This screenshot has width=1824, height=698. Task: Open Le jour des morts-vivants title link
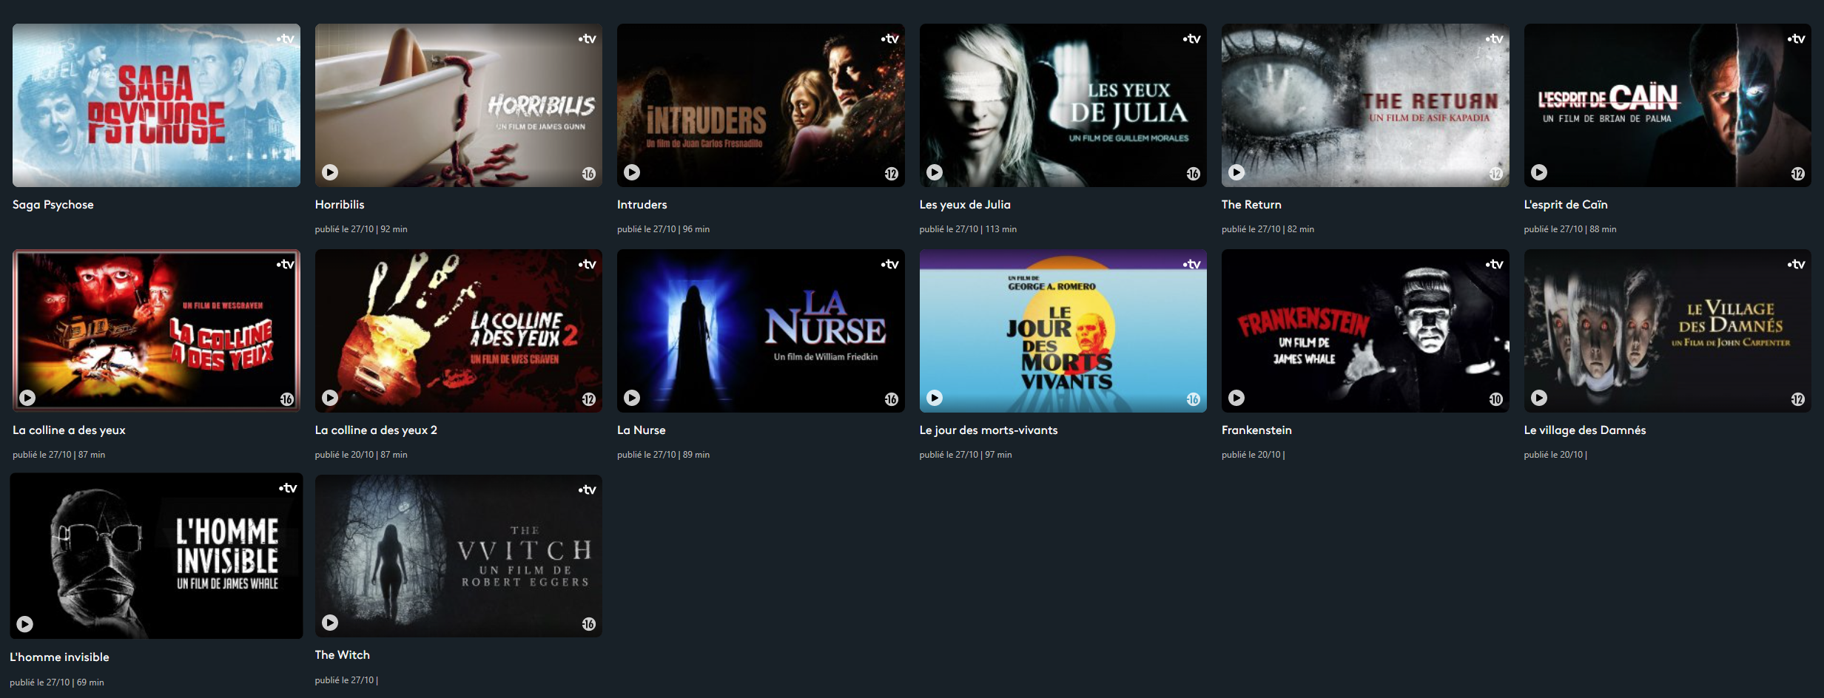(989, 430)
